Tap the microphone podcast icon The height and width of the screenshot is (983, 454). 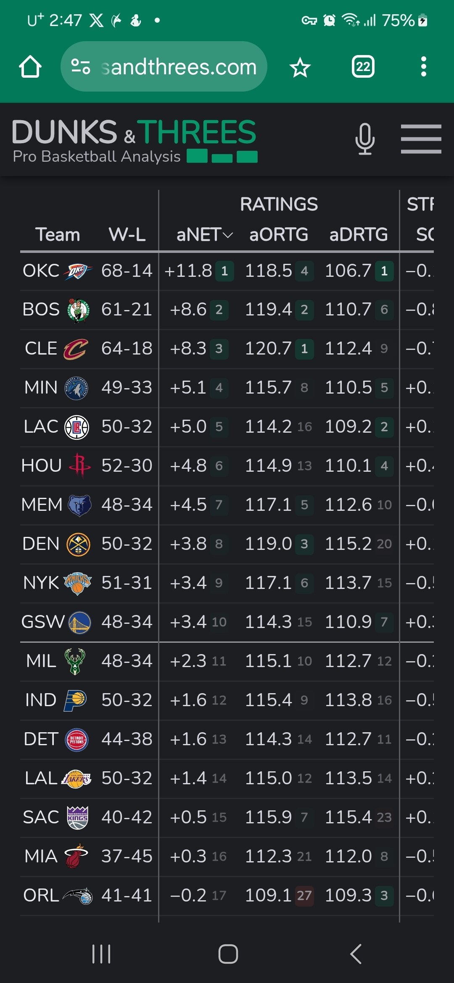pyautogui.click(x=364, y=139)
